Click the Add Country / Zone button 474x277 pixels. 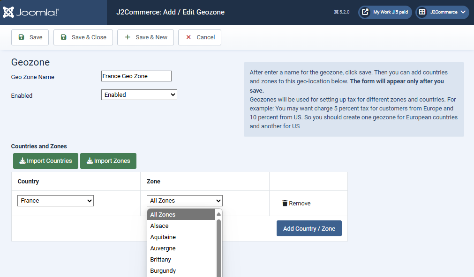309,228
